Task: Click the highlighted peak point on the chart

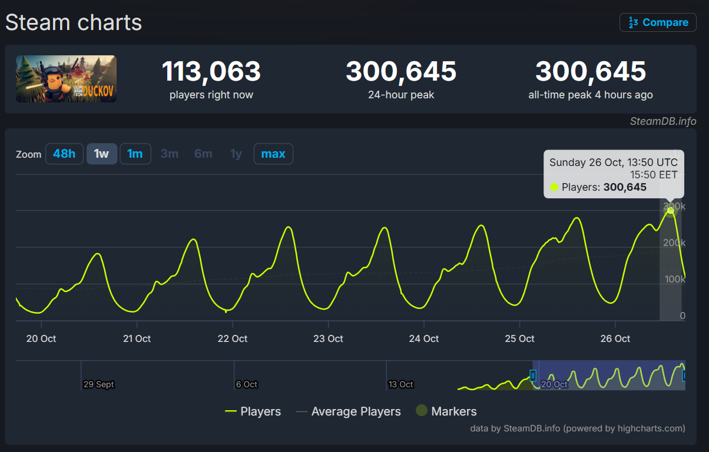Action: click(x=670, y=210)
